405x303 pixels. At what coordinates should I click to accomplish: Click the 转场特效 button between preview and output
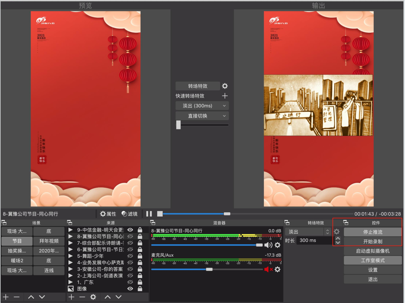click(x=198, y=86)
